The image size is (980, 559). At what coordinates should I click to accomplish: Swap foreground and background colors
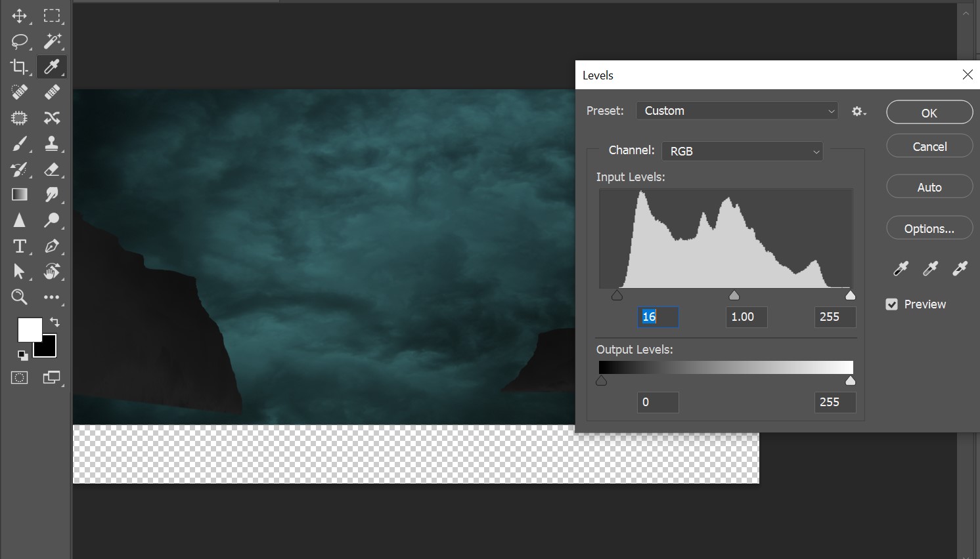pyautogui.click(x=55, y=322)
